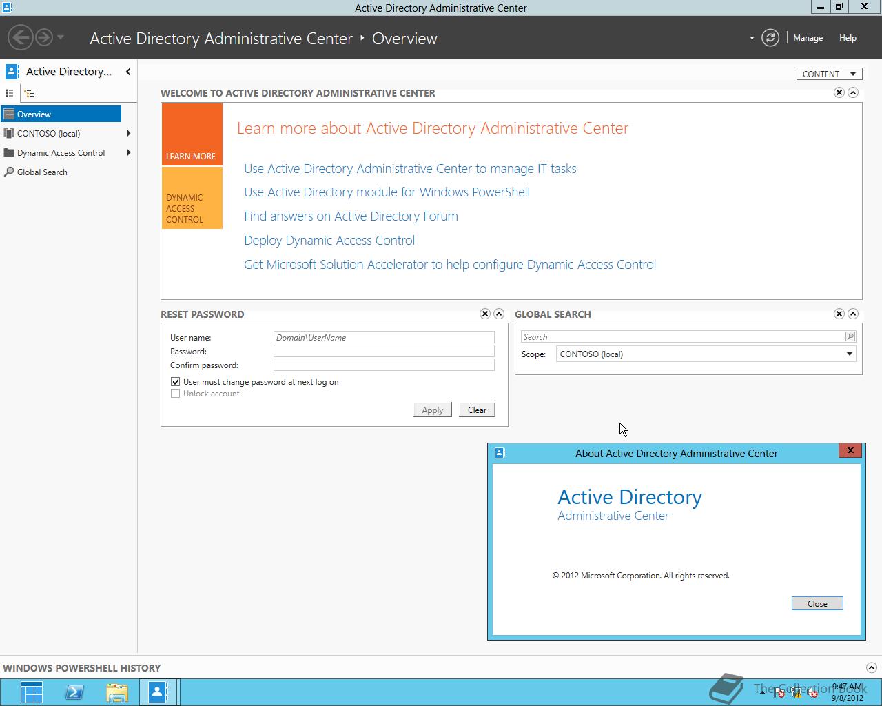Go forward with the forward arrow button
Image resolution: width=882 pixels, height=706 pixels.
pyautogui.click(x=44, y=37)
